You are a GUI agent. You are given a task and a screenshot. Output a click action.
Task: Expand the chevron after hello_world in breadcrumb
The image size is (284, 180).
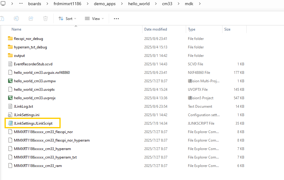(x=156, y=4)
